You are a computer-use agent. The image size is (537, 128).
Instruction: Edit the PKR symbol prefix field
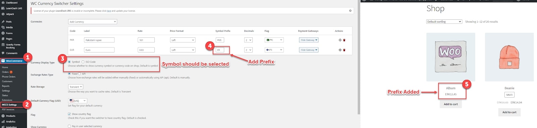coord(220,40)
